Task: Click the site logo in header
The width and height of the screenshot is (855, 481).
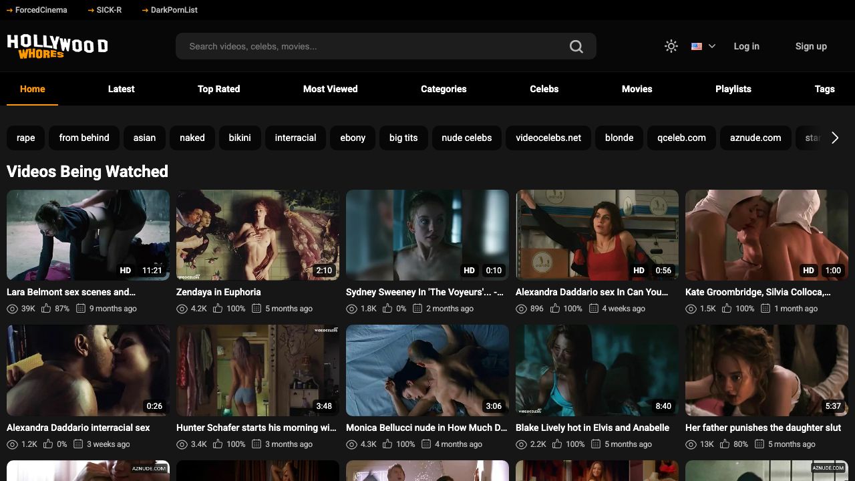Action: click(57, 46)
